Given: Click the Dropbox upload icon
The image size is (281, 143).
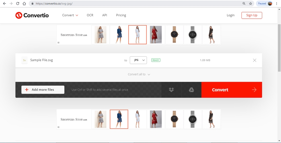Looking at the screenshot, I should tap(171, 90).
